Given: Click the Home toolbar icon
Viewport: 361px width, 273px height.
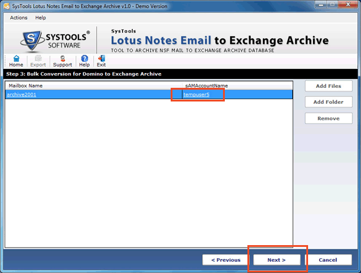Looking at the screenshot, I should [x=16, y=61].
